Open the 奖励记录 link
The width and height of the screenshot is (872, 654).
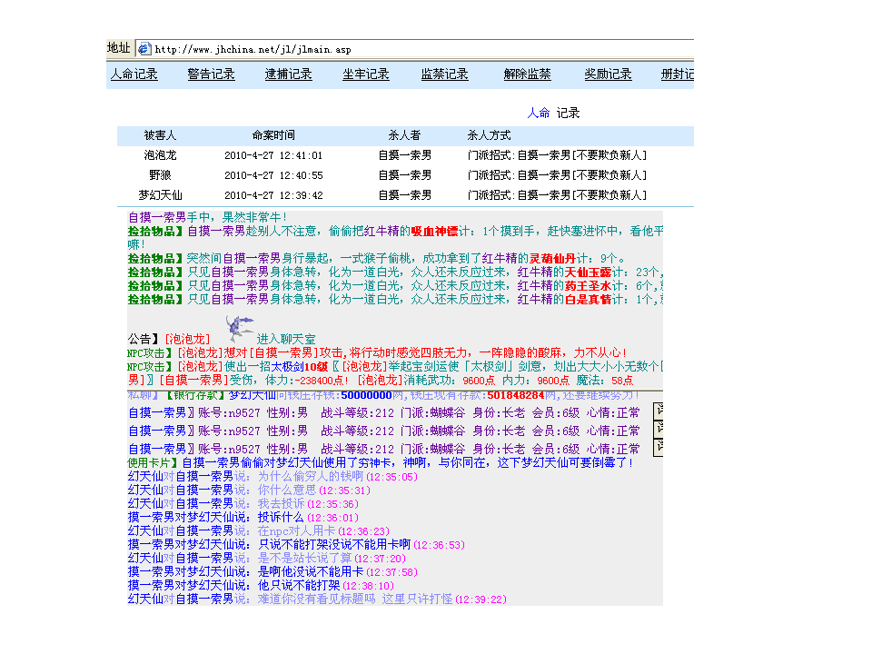(x=608, y=74)
